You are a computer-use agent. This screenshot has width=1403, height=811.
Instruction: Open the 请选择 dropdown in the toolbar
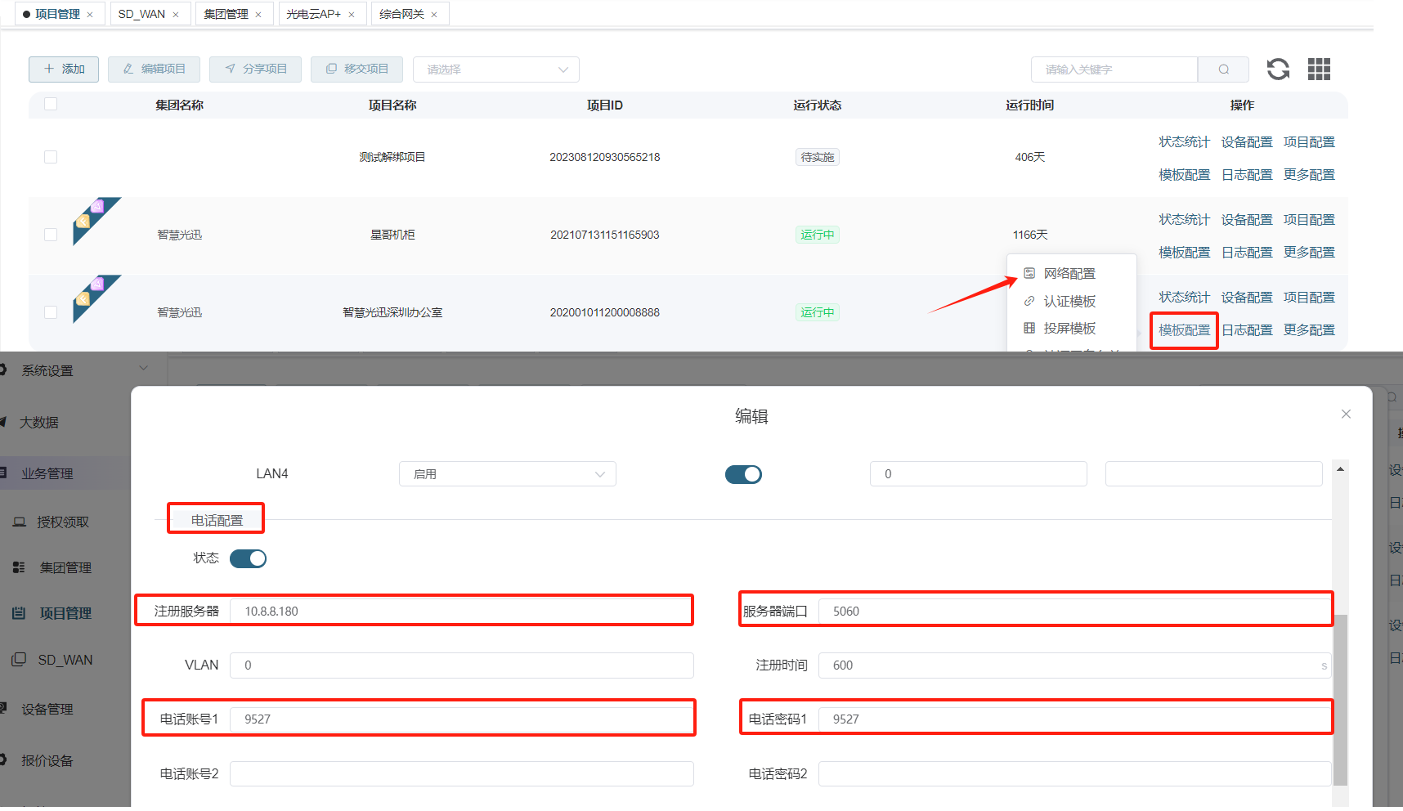coord(495,69)
